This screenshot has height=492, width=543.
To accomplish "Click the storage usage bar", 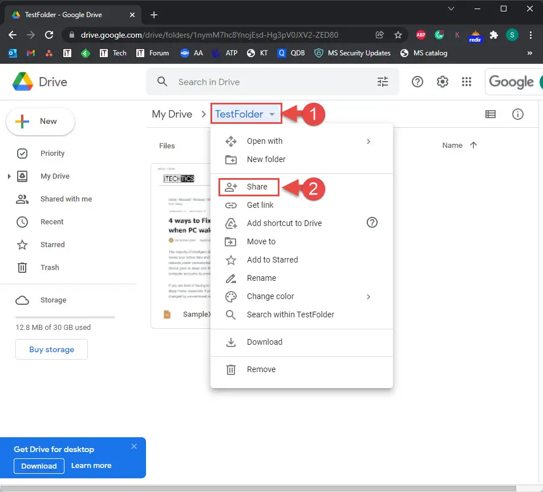I will point(65,317).
